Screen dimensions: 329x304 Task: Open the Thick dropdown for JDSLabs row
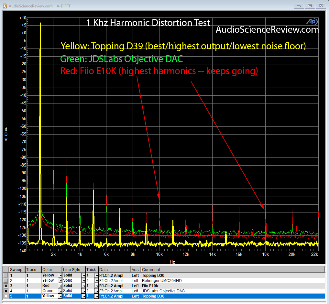coord(96,291)
